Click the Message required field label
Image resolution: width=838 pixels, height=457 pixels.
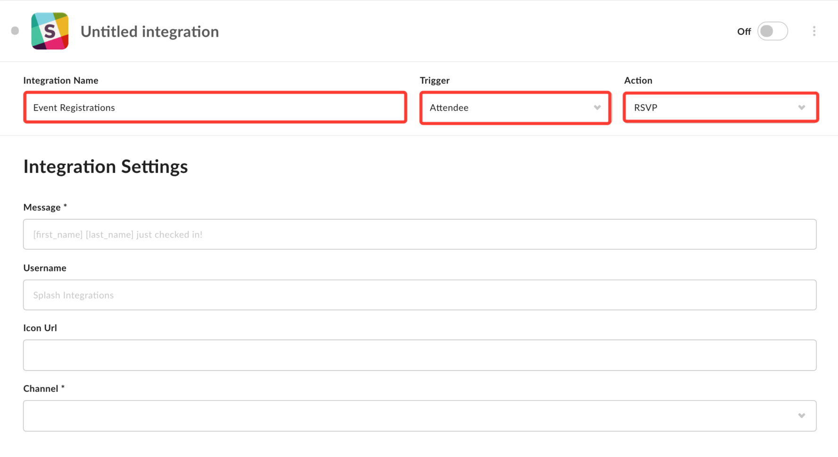[x=45, y=207]
